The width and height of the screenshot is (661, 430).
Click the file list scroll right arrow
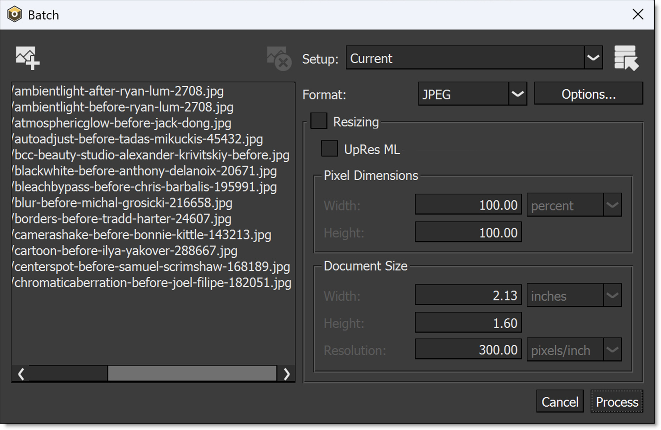point(287,374)
